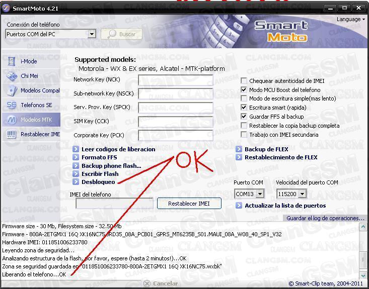Toggle Trabajo con IMEI secundaria checkbox
This screenshot has height=289, width=369.
coord(244,135)
